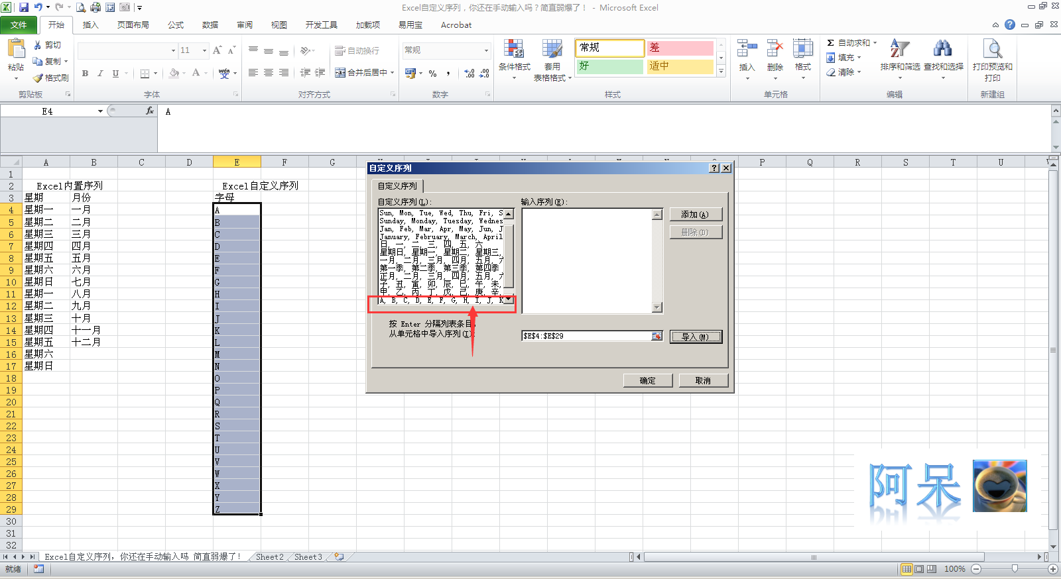
Task: Click the decrease decimal places icon
Action: point(485,74)
